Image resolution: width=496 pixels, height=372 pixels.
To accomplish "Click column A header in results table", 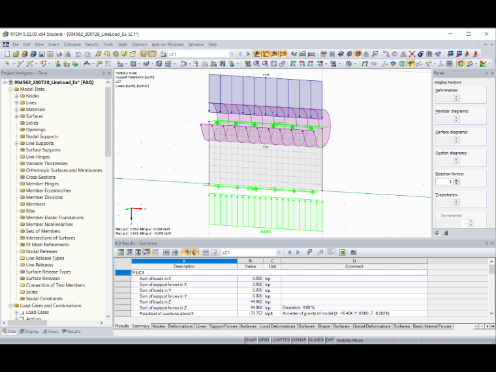I will (x=184, y=261).
